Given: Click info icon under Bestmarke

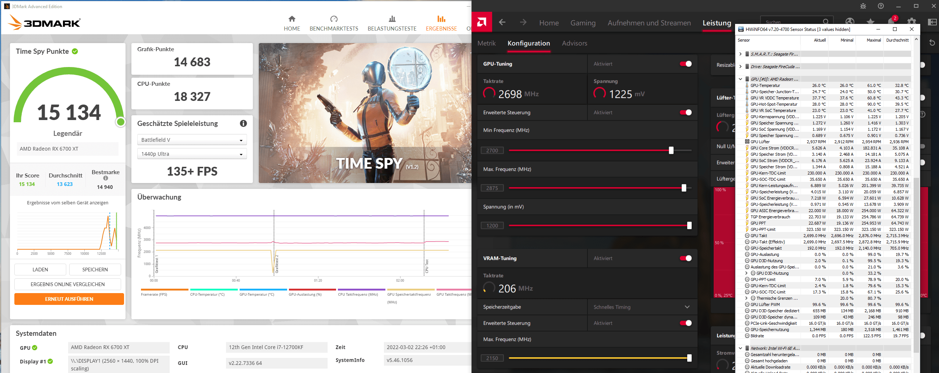Looking at the screenshot, I should 106,178.
